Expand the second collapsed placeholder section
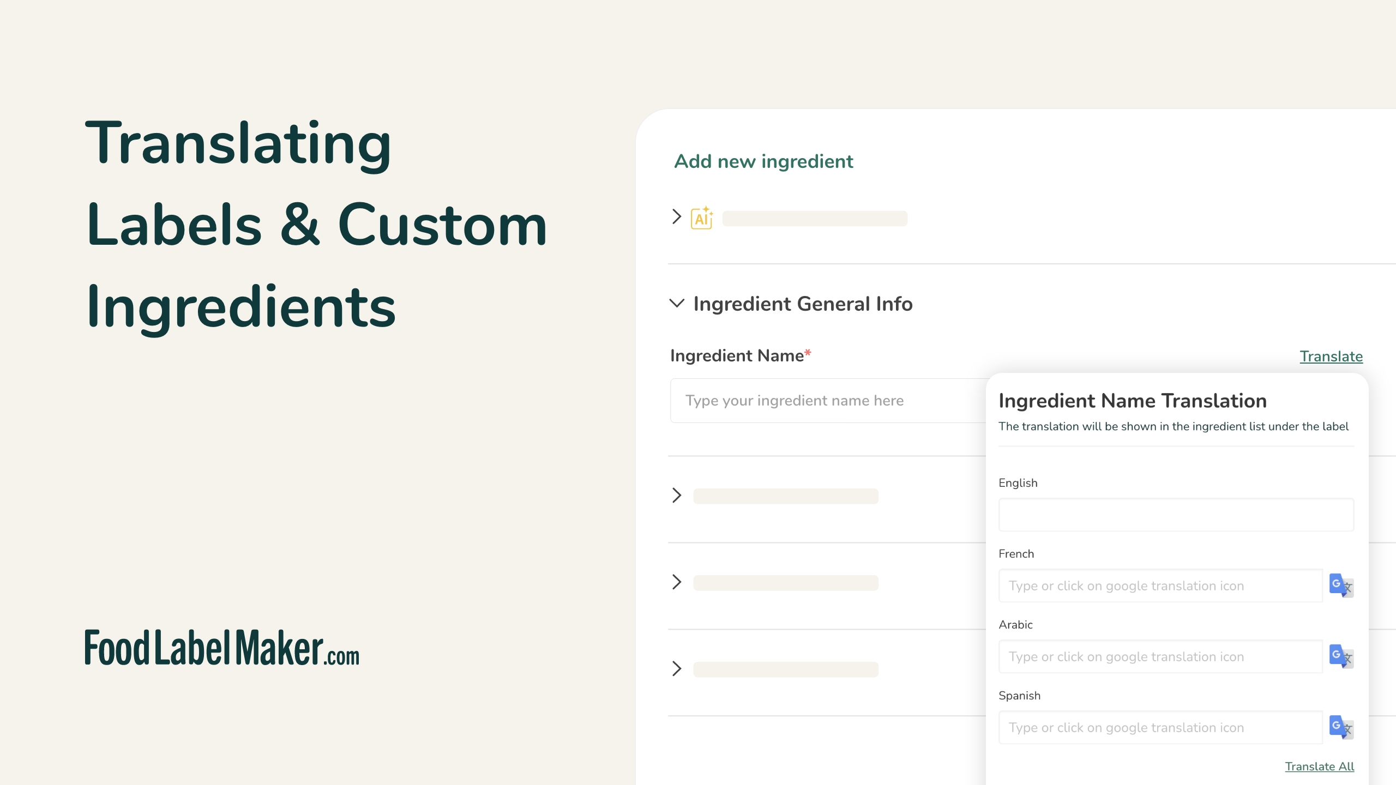Viewport: 1396px width, 785px height. (x=677, y=582)
